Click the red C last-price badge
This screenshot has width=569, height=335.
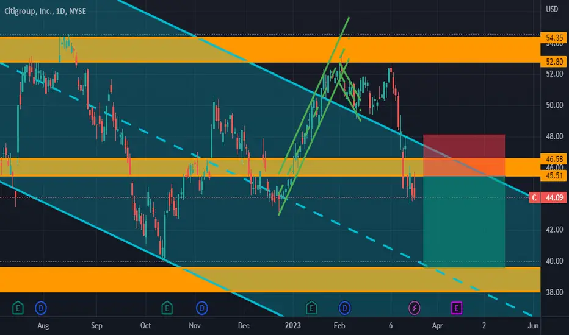click(x=534, y=197)
